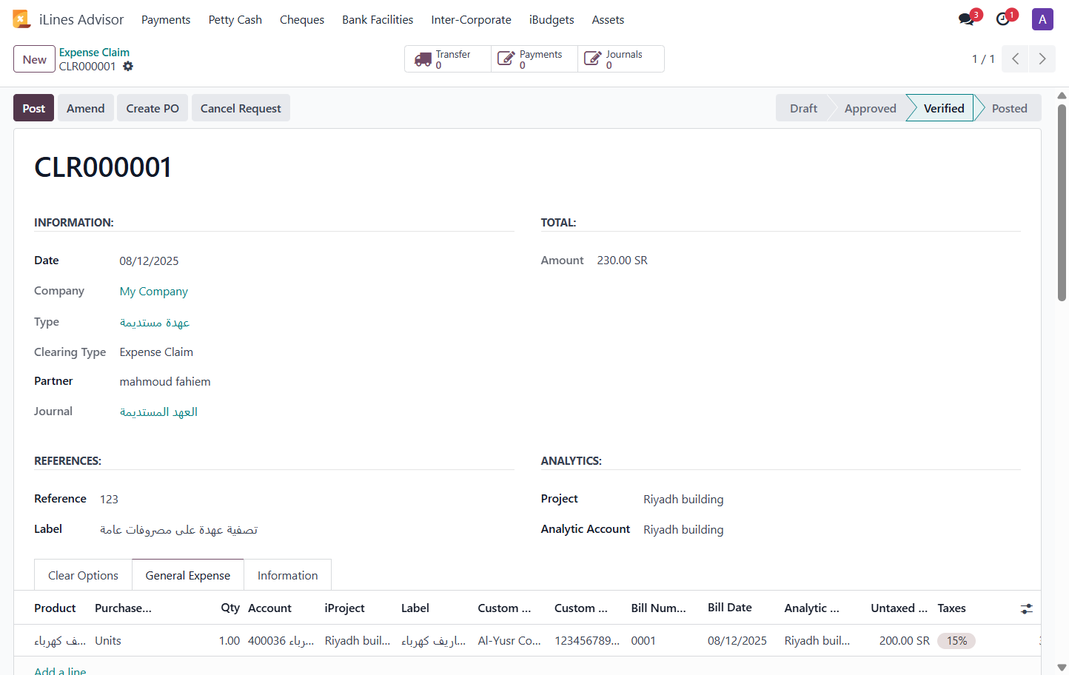Screen dimensions: 1069x675
Task: Click the Create PO button
Action: (x=153, y=108)
